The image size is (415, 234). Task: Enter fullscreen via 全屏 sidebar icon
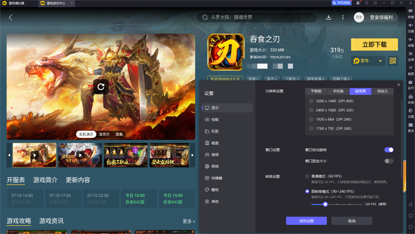(411, 56)
